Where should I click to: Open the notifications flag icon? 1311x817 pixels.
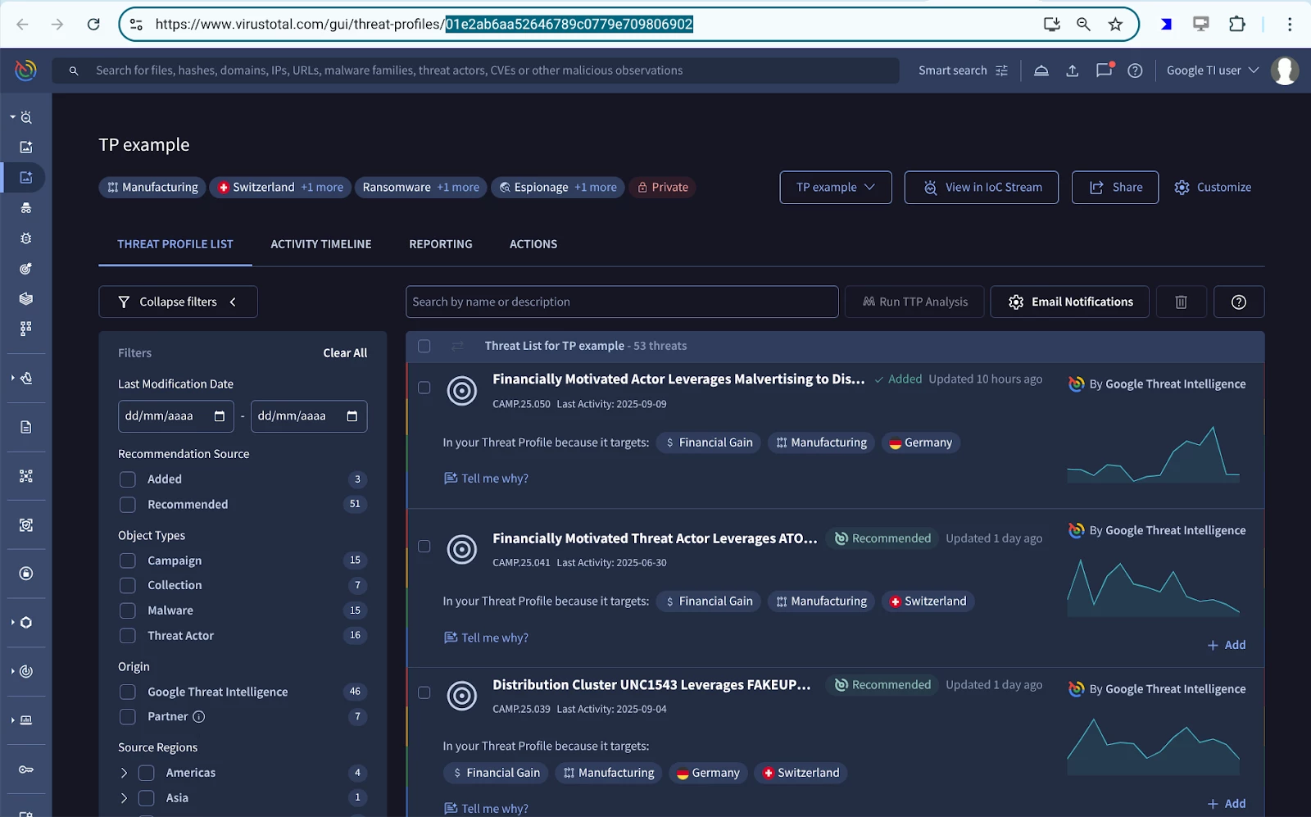pyautogui.click(x=1104, y=70)
